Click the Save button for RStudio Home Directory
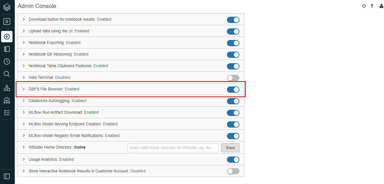Viewport: 384px width, 184px height. 230,147
